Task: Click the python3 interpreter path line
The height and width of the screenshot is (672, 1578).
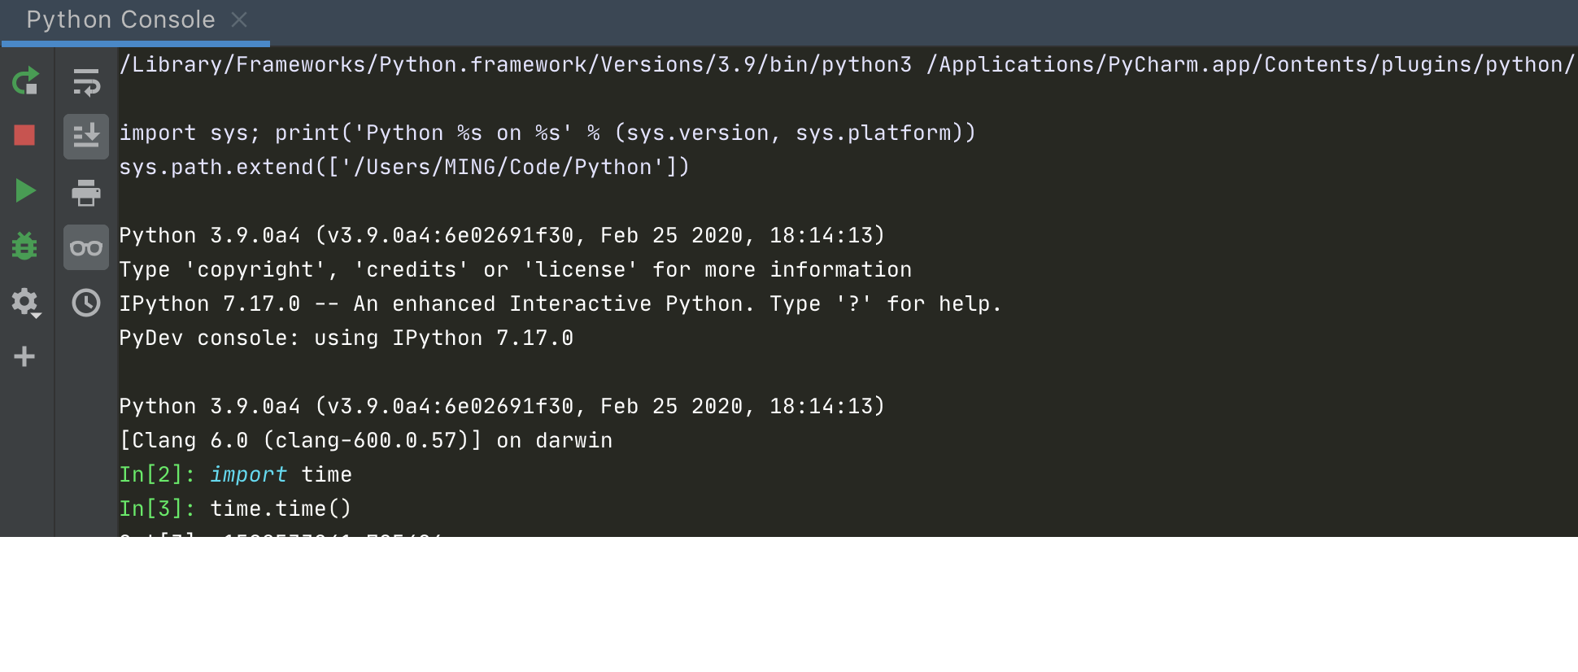Action: [516, 64]
